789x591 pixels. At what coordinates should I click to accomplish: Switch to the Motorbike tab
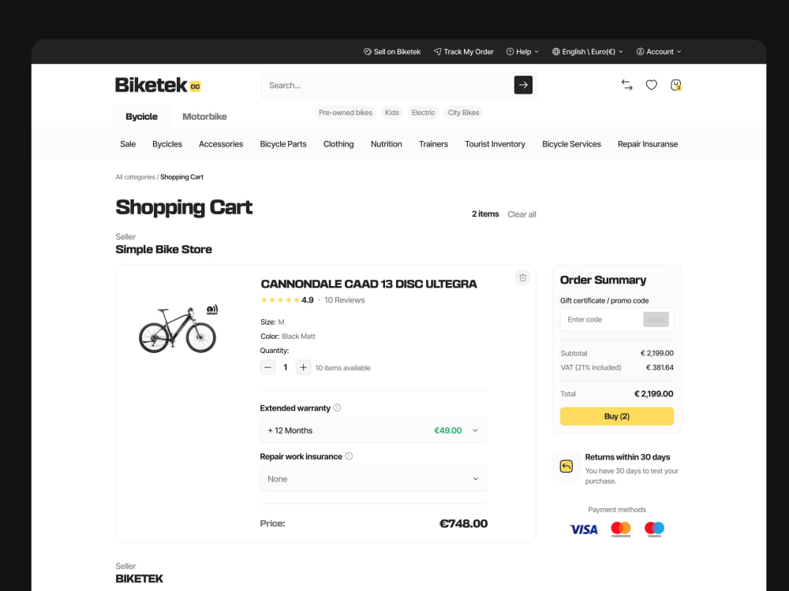[x=204, y=117]
